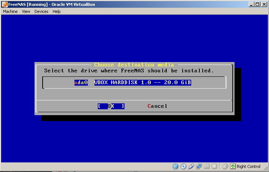Close the FreeNAS VirtualBox window
Image resolution: width=269 pixels, height=172 pixels.
[264, 5]
